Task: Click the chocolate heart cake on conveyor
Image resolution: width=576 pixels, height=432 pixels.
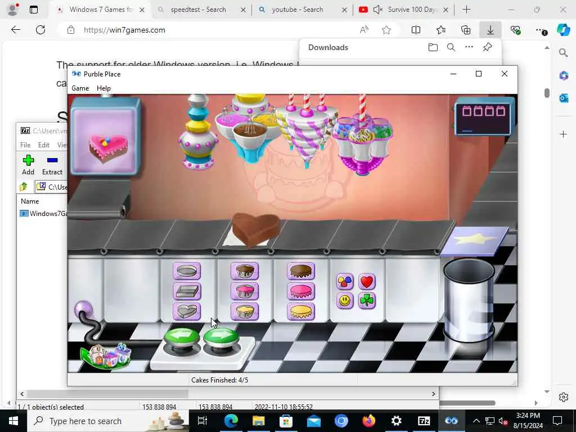Action: [256, 229]
